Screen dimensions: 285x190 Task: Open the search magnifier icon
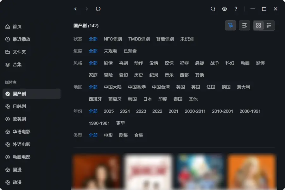[x=213, y=9]
